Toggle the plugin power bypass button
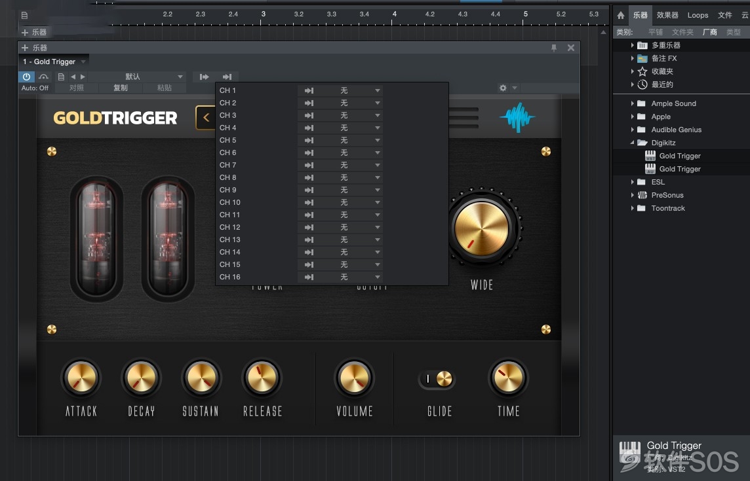Viewport: 750px width, 481px height. (26, 77)
